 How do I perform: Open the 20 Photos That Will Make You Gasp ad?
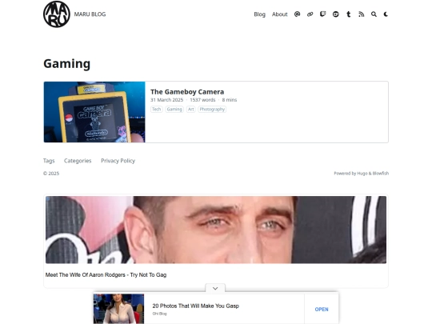point(196,306)
